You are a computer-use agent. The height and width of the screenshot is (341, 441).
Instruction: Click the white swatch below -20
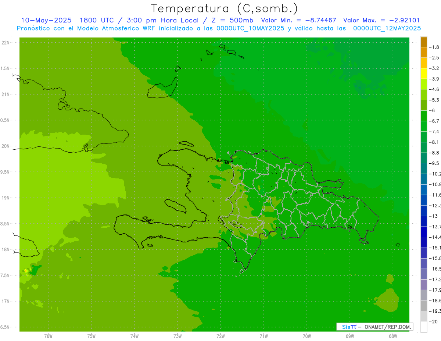tap(424, 327)
